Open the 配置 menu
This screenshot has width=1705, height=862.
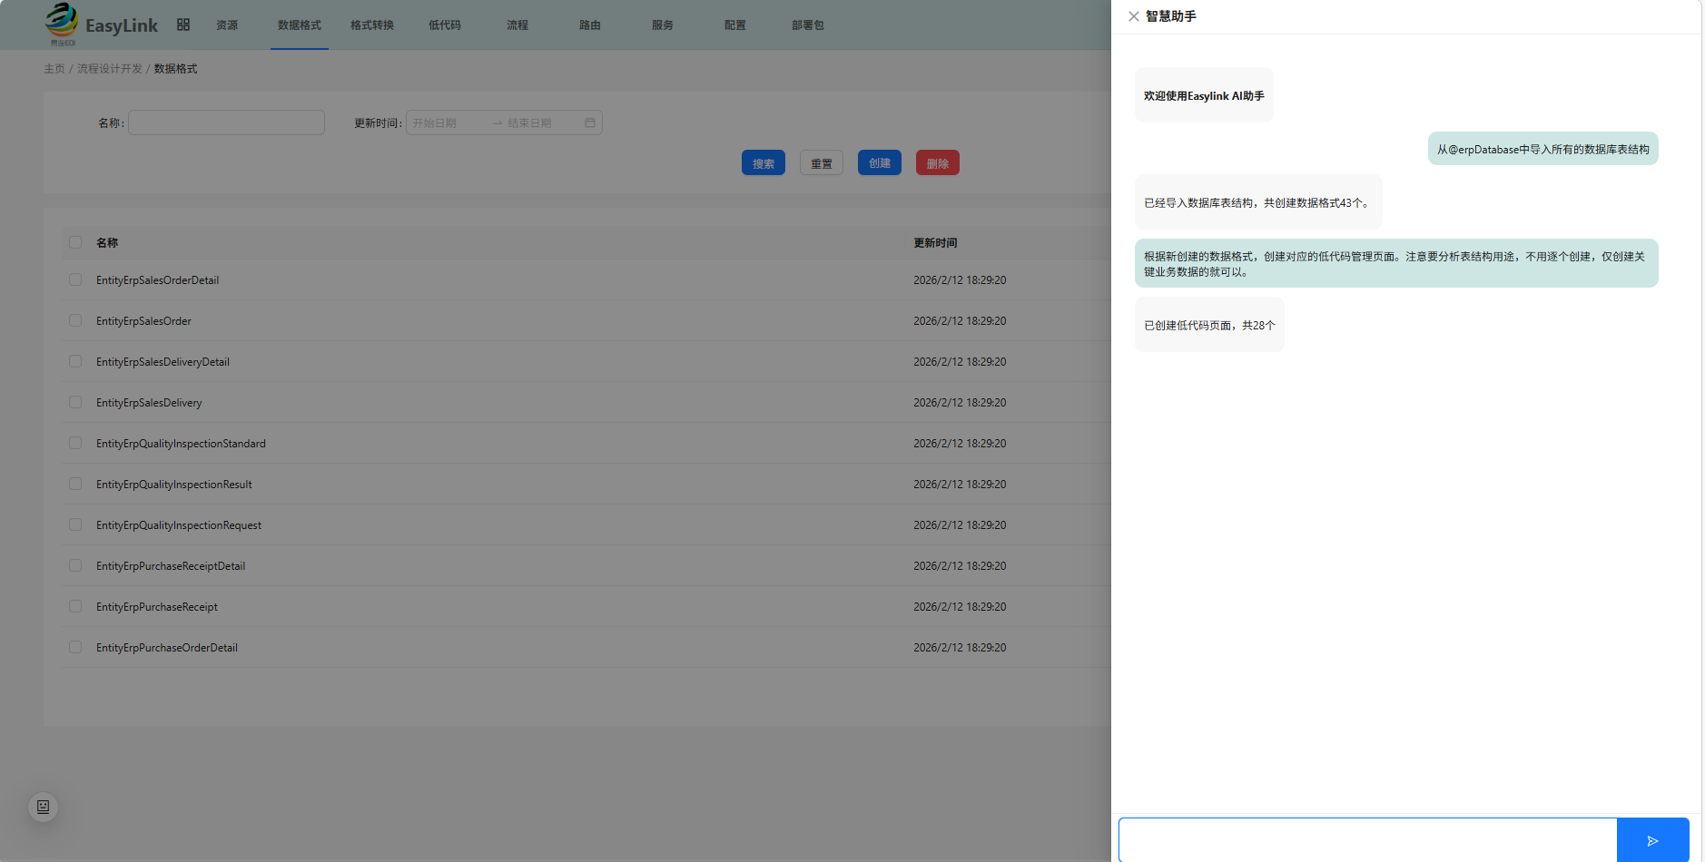(x=735, y=25)
